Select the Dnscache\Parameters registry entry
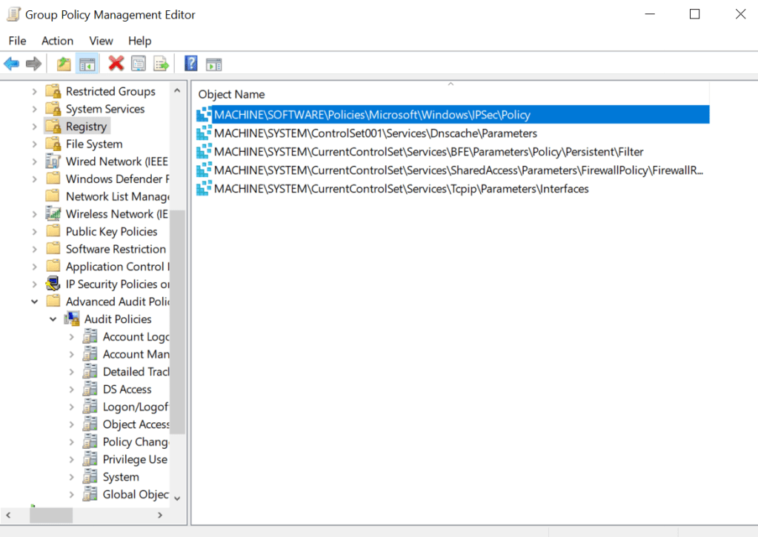This screenshot has width=758, height=537. 375,133
